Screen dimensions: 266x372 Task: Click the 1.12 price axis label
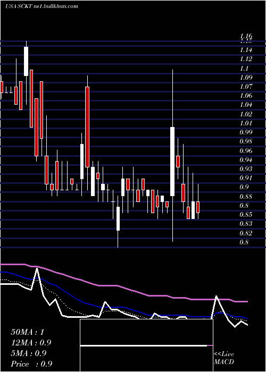tap(246, 59)
